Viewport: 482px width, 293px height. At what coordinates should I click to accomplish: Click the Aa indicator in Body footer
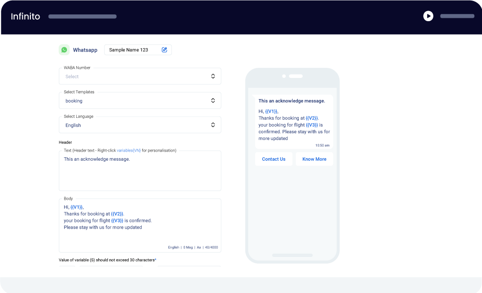click(x=199, y=247)
